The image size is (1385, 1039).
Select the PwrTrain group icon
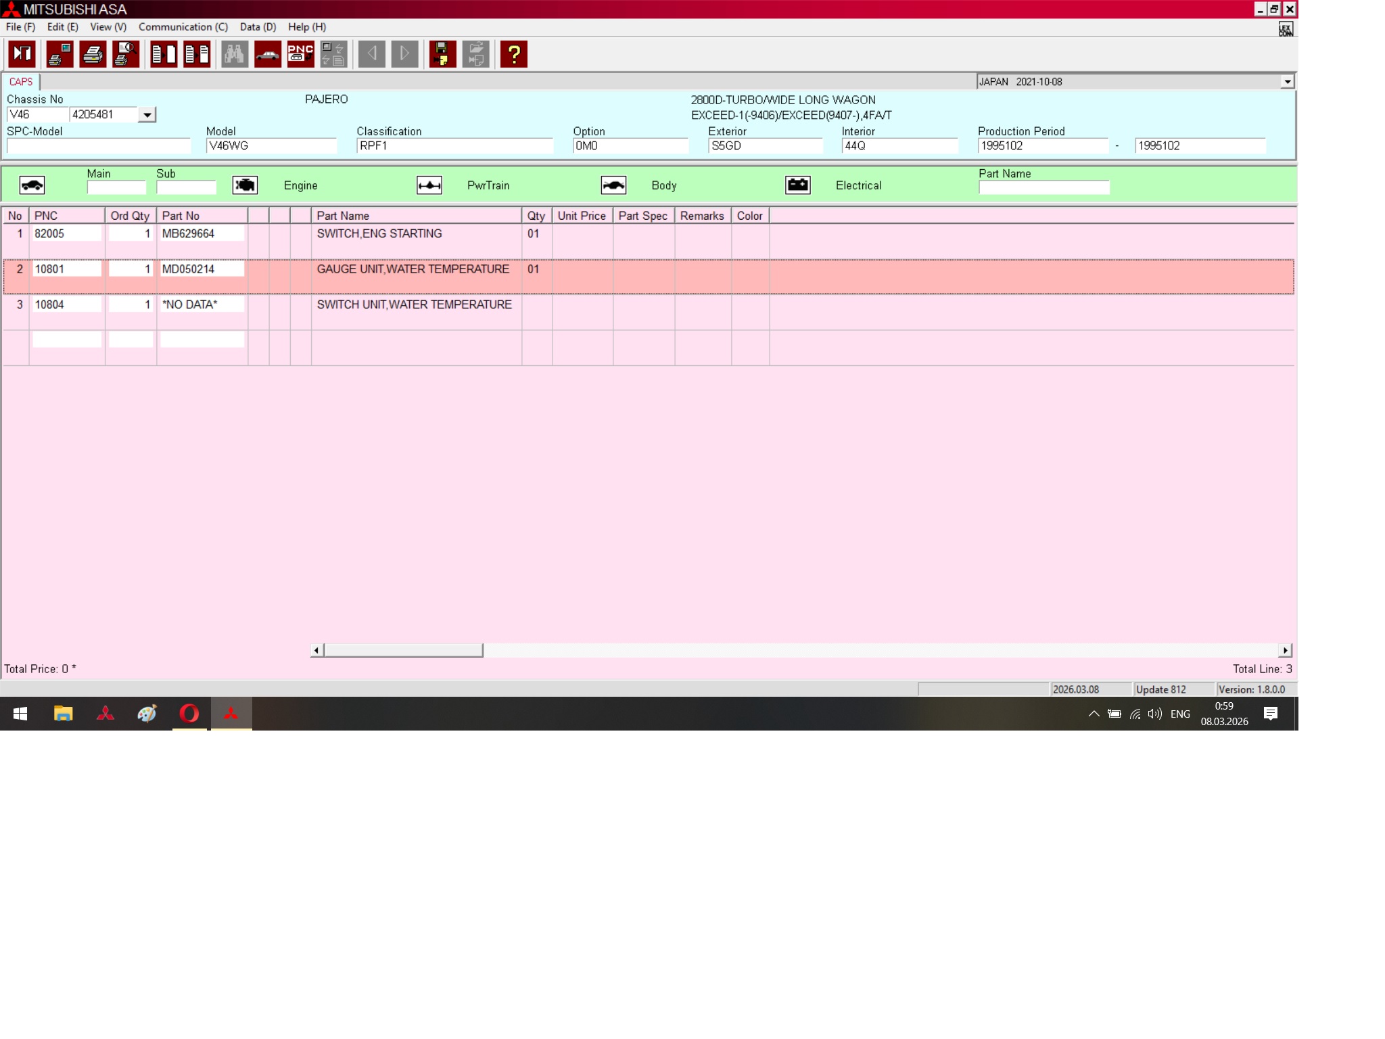pyautogui.click(x=429, y=185)
